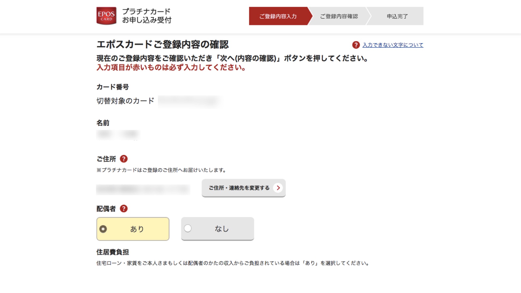Click 入力できない文字について link

click(x=393, y=45)
